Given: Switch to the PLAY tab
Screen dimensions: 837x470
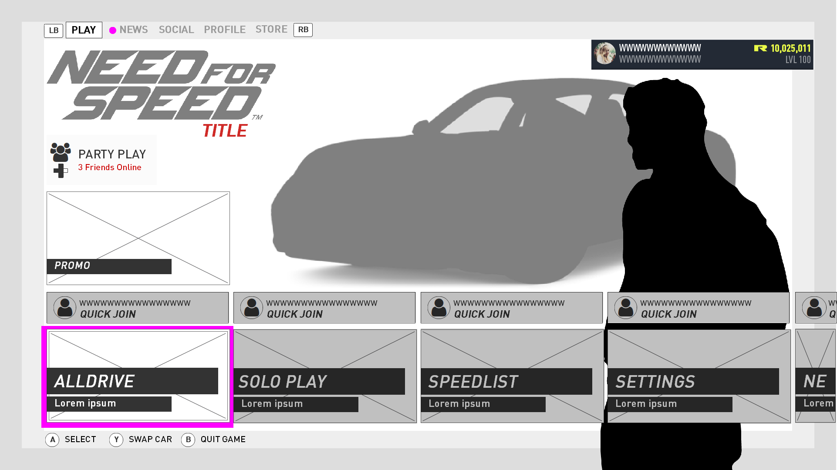Looking at the screenshot, I should [84, 30].
